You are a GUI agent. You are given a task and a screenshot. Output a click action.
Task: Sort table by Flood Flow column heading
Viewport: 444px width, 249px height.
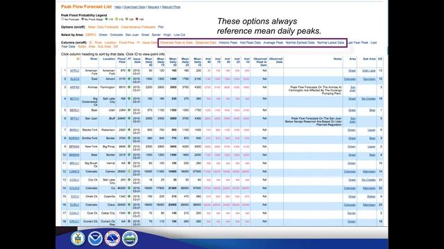coord(121,60)
